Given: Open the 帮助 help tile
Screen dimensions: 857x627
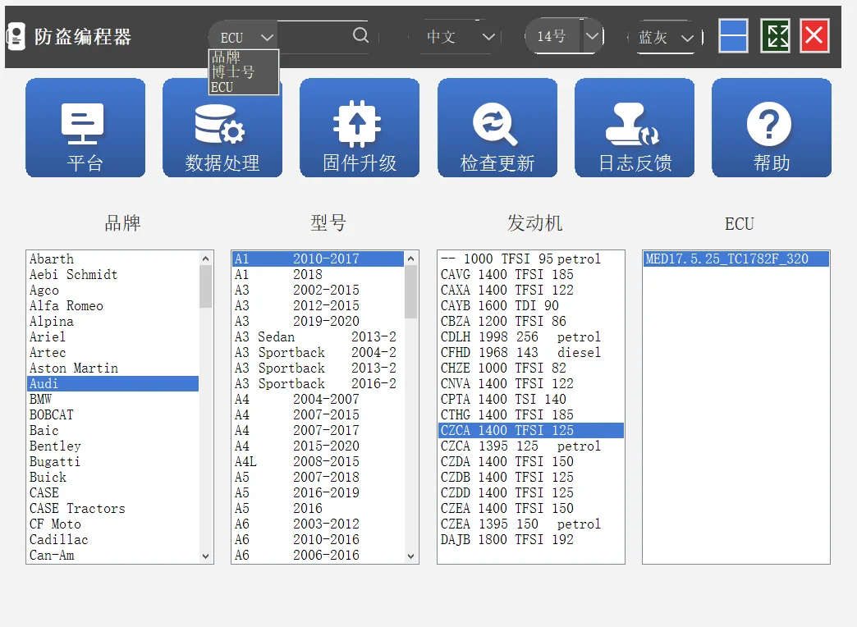Looking at the screenshot, I should tap(772, 127).
